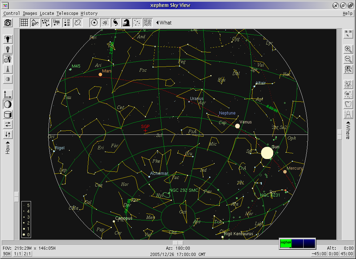Click the bottom horizontal azimuth slider thumb

(178, 243)
